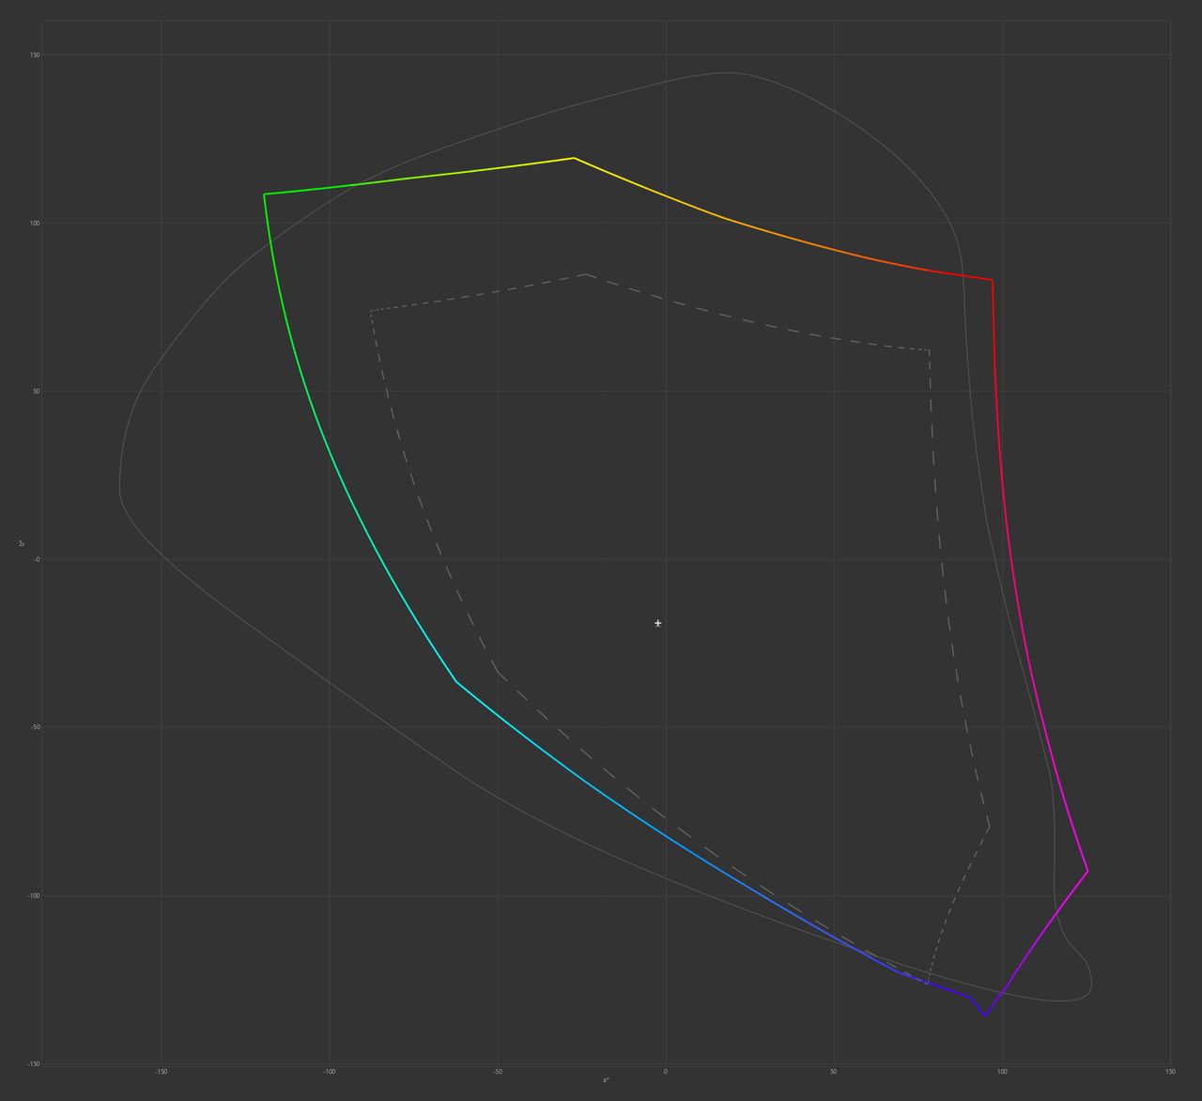Viewport: 1202px width, 1101px height.
Task: Click upper-left corner of dashed gamut
Action: tap(371, 310)
